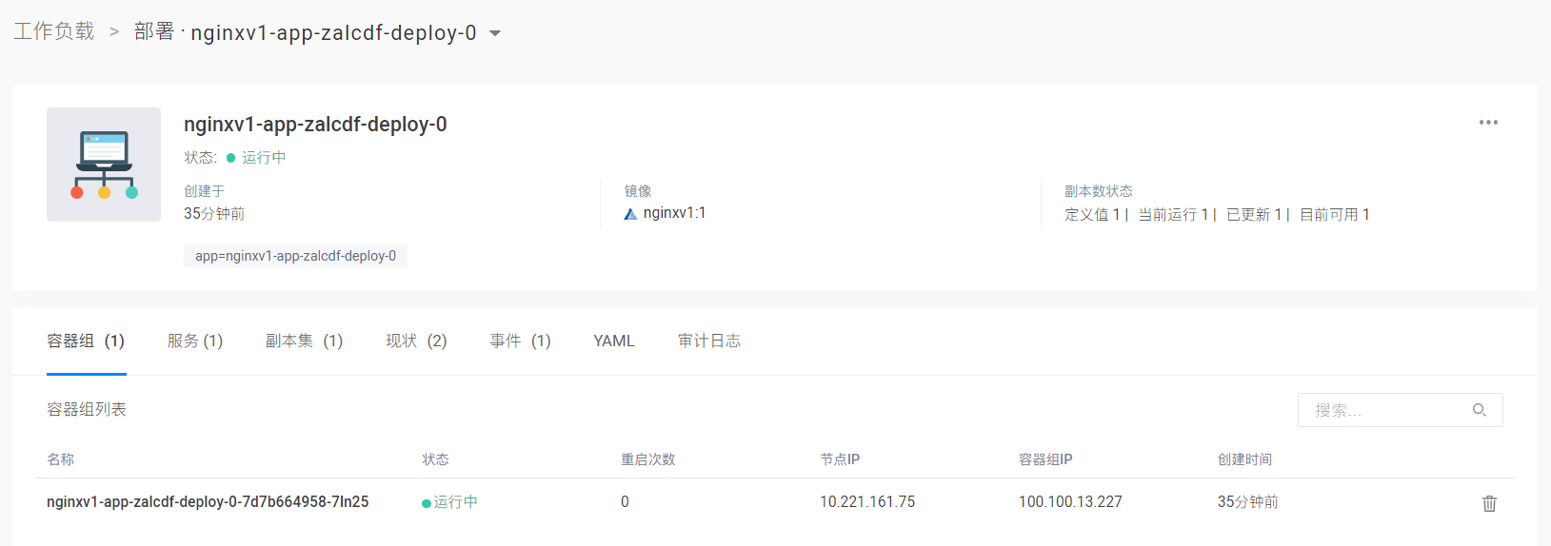The image size is (1551, 546).
Task: Switch to the 副本集 (1) tab
Action: point(304,341)
